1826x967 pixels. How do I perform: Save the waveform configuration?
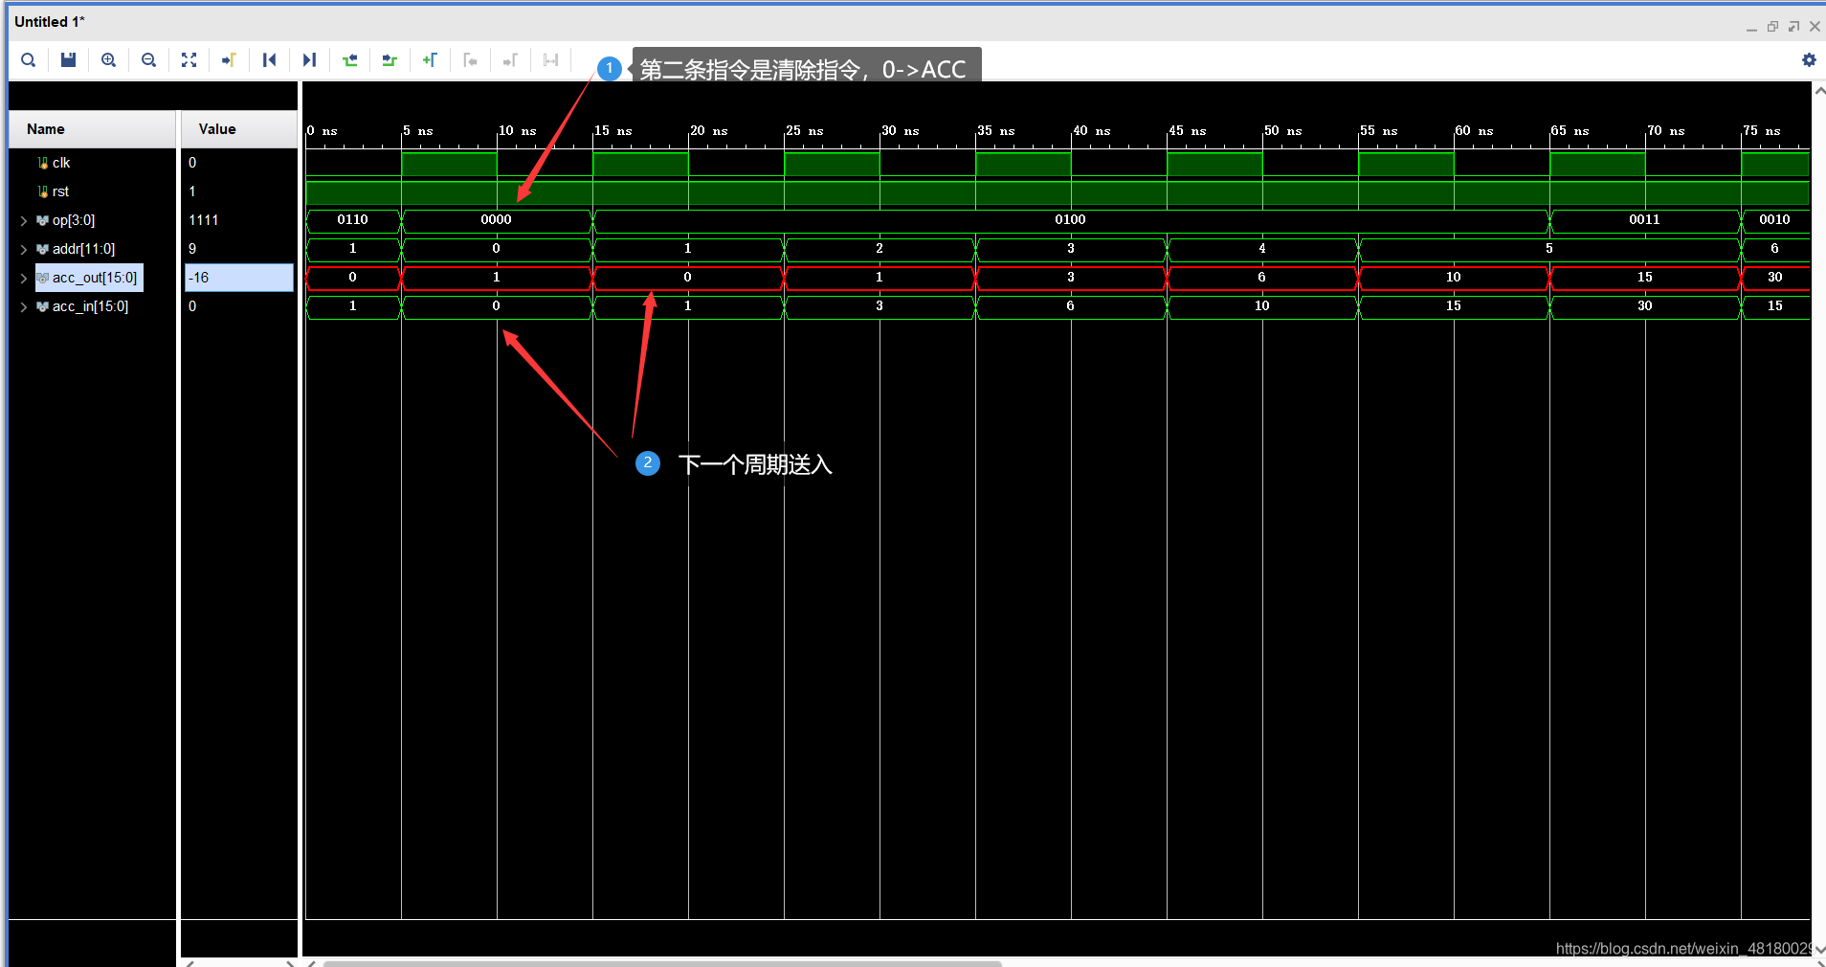click(68, 60)
